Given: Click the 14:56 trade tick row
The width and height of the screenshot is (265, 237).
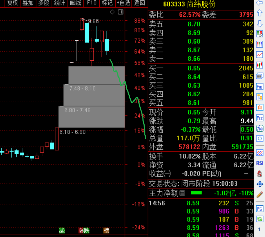Looking at the screenshot, I should (201, 203).
